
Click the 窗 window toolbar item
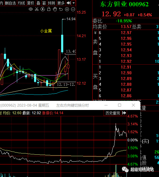[44, 3]
